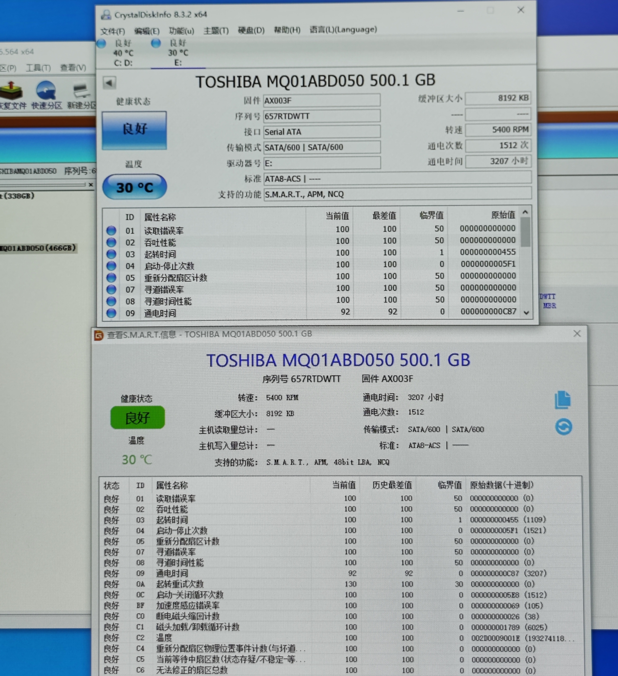Click 恢复文件 toolbar icon in DiskGenius window
This screenshot has width=618, height=676.
12,95
